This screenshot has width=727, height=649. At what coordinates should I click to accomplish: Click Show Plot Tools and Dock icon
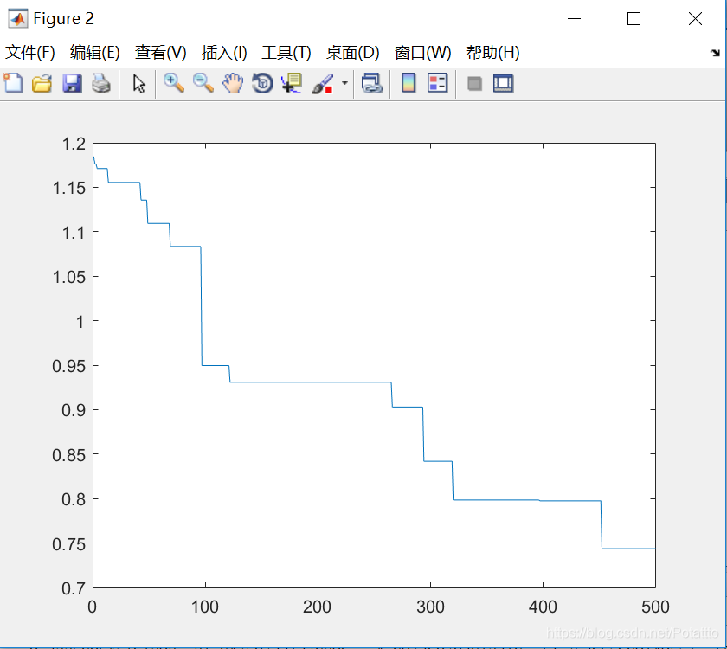pos(503,83)
